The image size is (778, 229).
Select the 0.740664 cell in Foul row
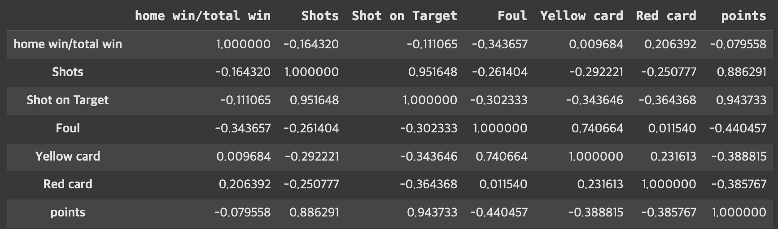[x=597, y=128]
